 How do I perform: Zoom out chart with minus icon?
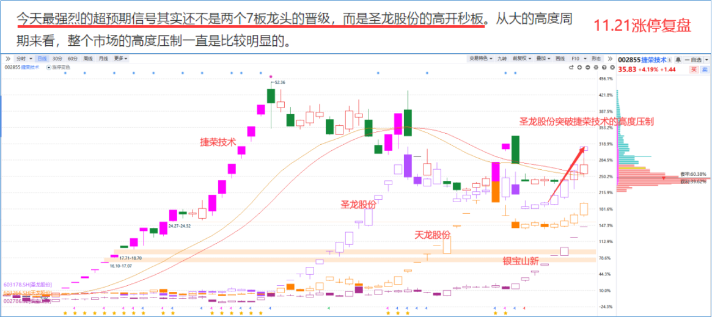(x=587, y=67)
